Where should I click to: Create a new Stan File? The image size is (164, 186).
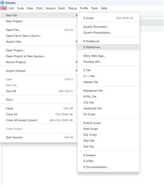point(108,141)
